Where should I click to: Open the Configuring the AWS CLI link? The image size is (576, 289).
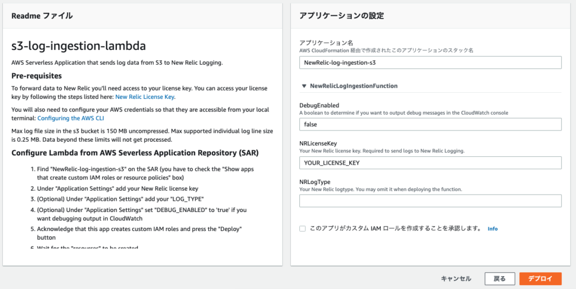pos(71,118)
